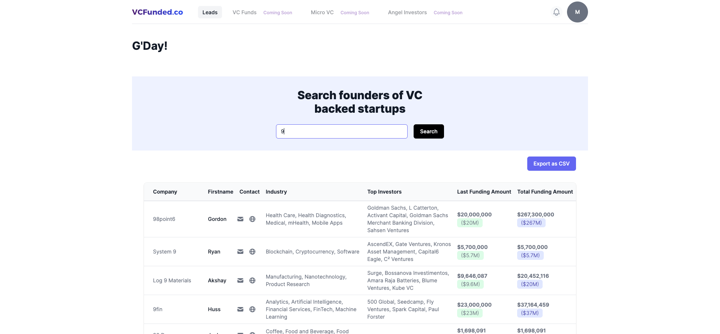Open the globe icon for Log 9 Materials
The height and width of the screenshot is (334, 720).
[252, 280]
